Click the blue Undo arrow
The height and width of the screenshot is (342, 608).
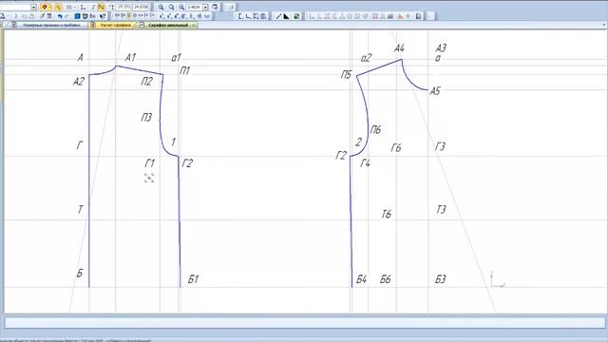click(60, 16)
